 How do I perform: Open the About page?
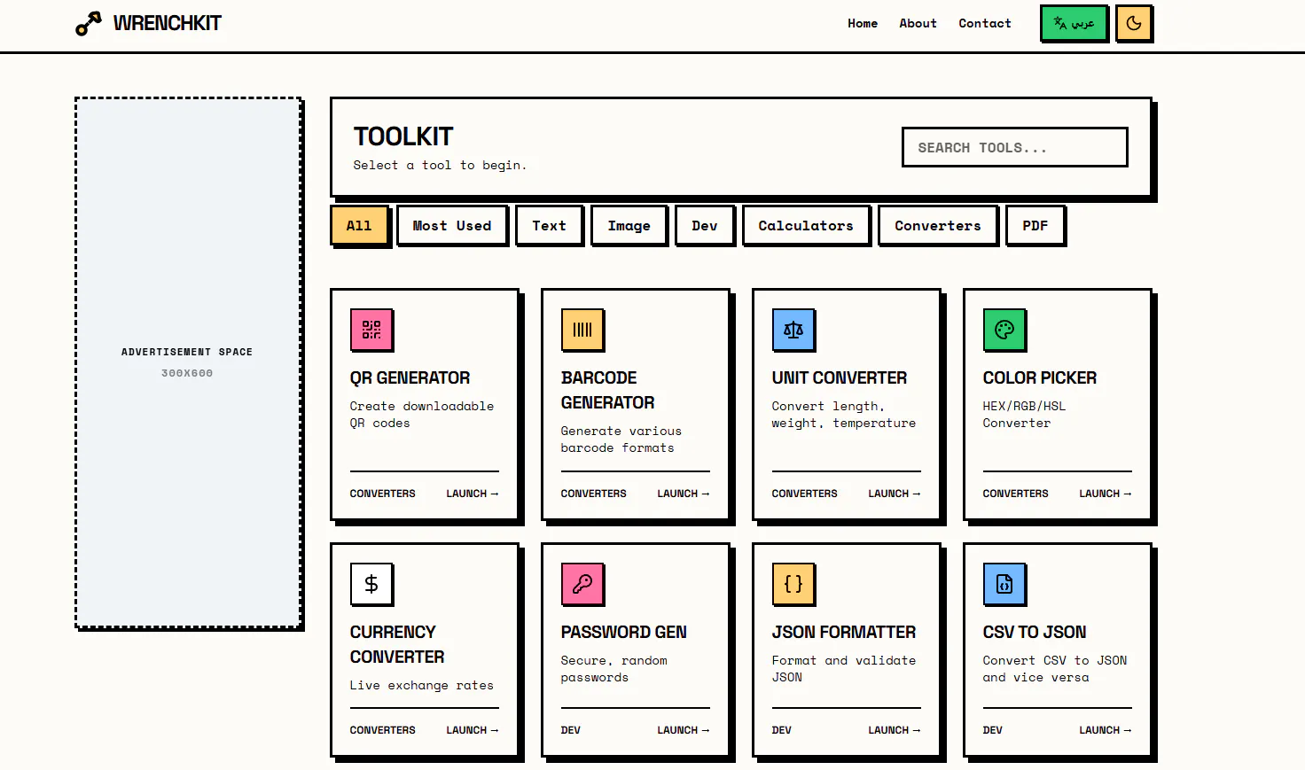[918, 23]
